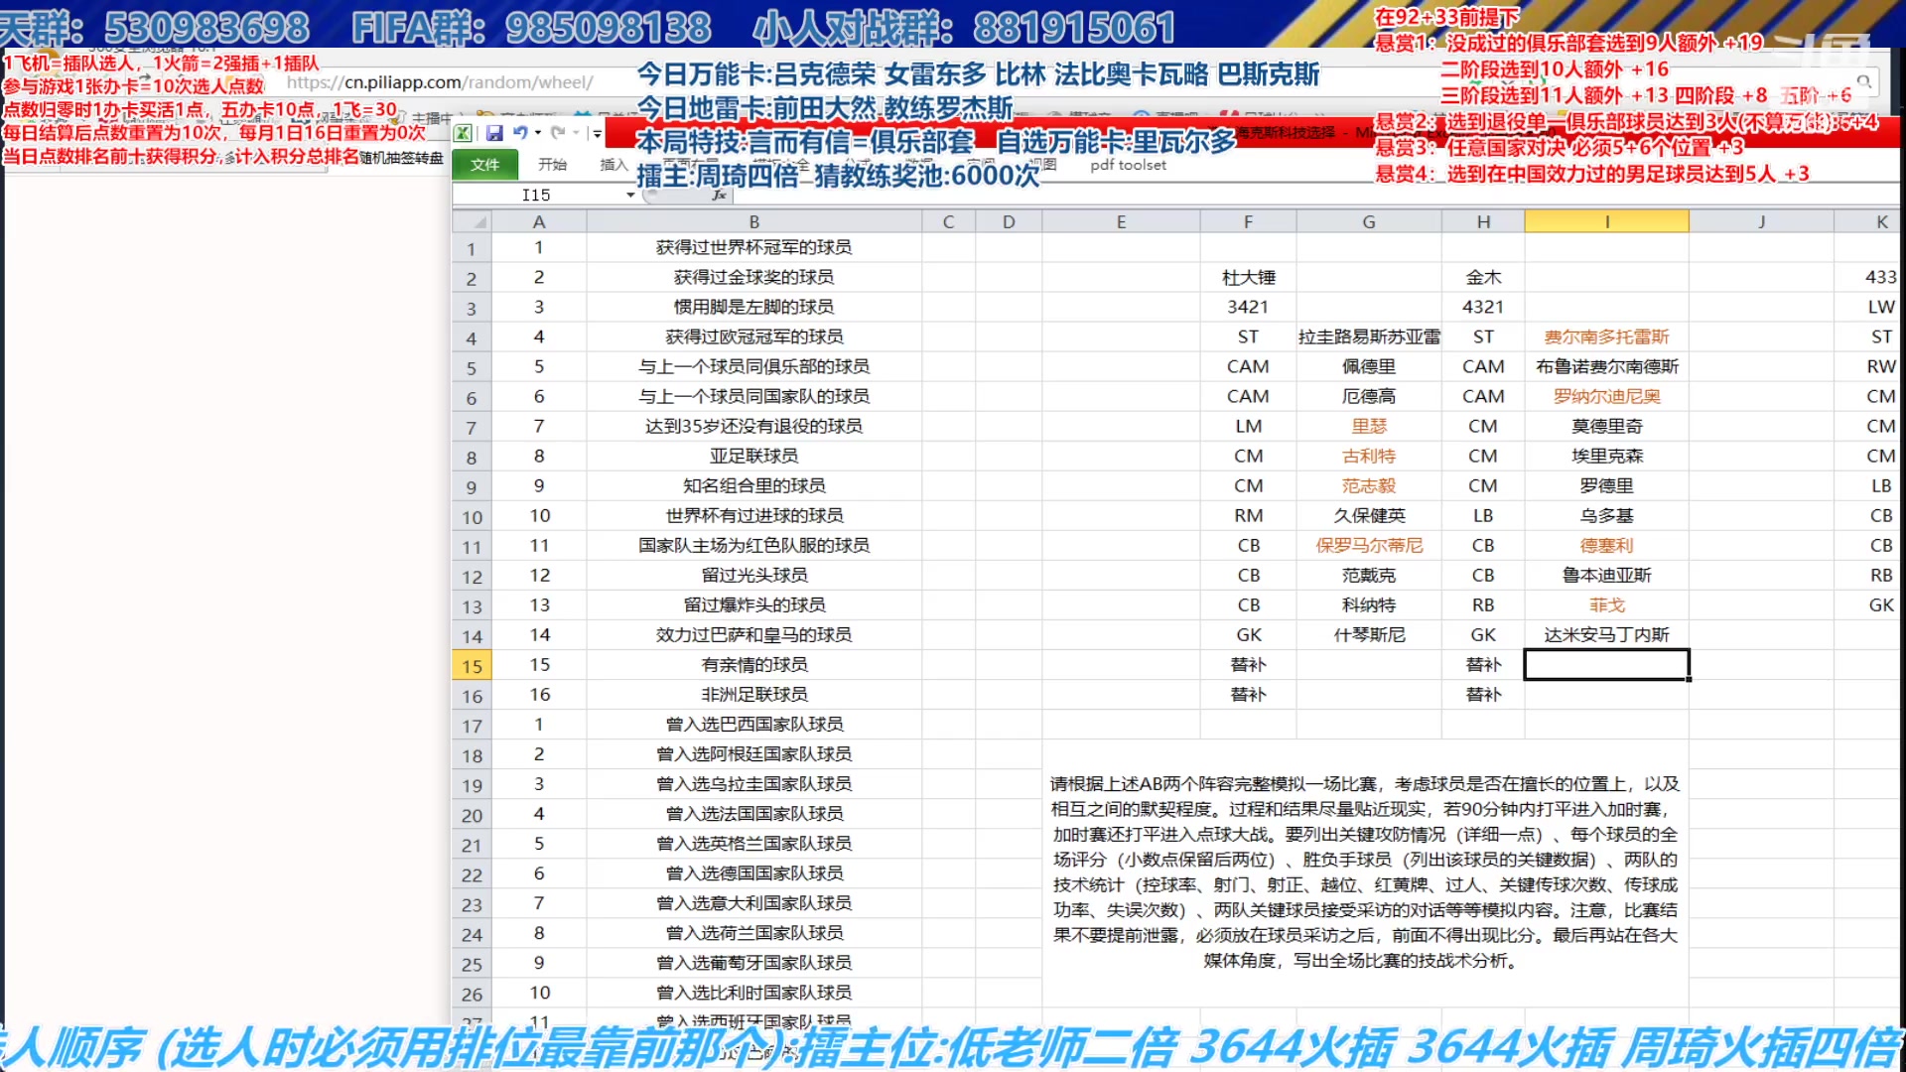The width and height of the screenshot is (1906, 1072).
Task: Click cell '什琴斯尼' in column G
Action: coord(1369,634)
